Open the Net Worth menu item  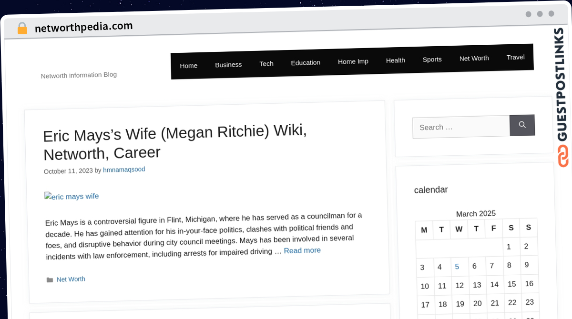(x=474, y=58)
